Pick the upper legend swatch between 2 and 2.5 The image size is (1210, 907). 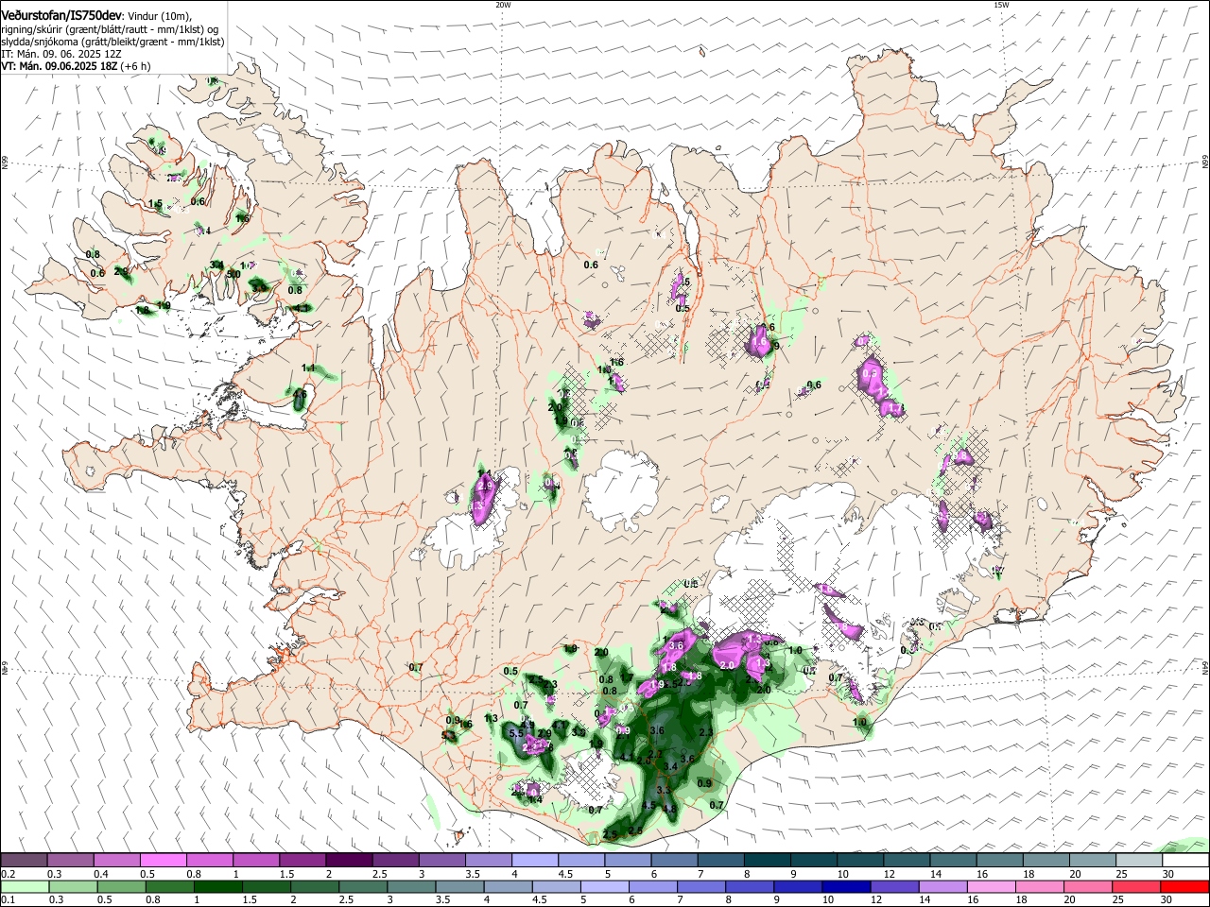coord(350,861)
